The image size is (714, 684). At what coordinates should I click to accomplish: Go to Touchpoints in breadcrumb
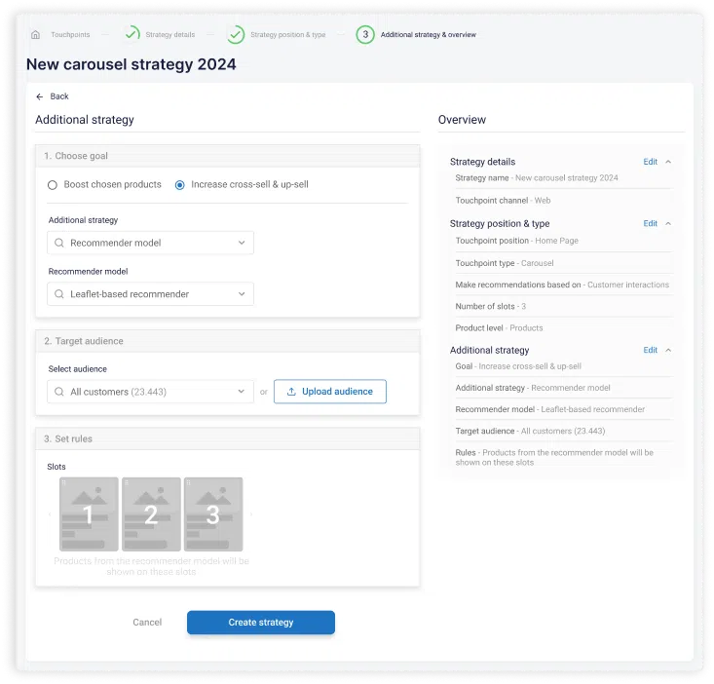(68, 35)
